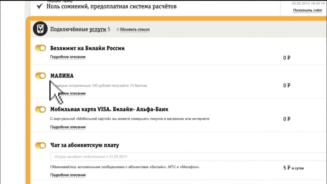Show Подробное описание for Мобильная карта VISA
327x184 pixels.
(x=68, y=127)
